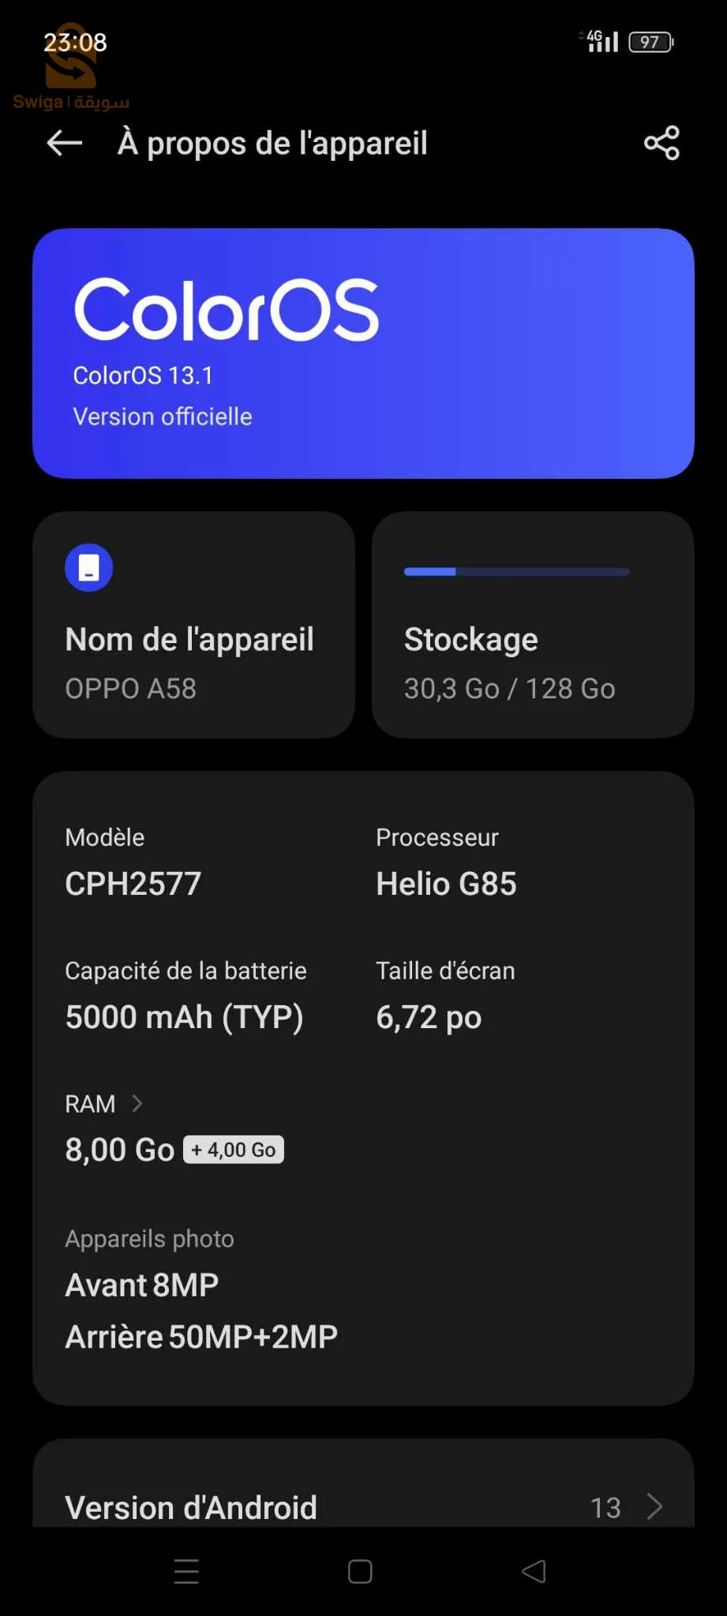Tap the battery indicator in status bar
Screen dimensions: 727x1616
650,42
